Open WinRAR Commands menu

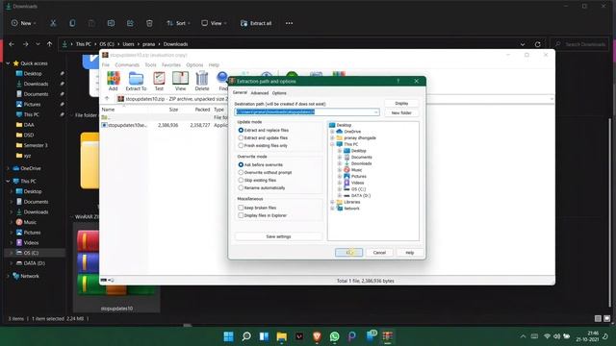[x=127, y=64]
